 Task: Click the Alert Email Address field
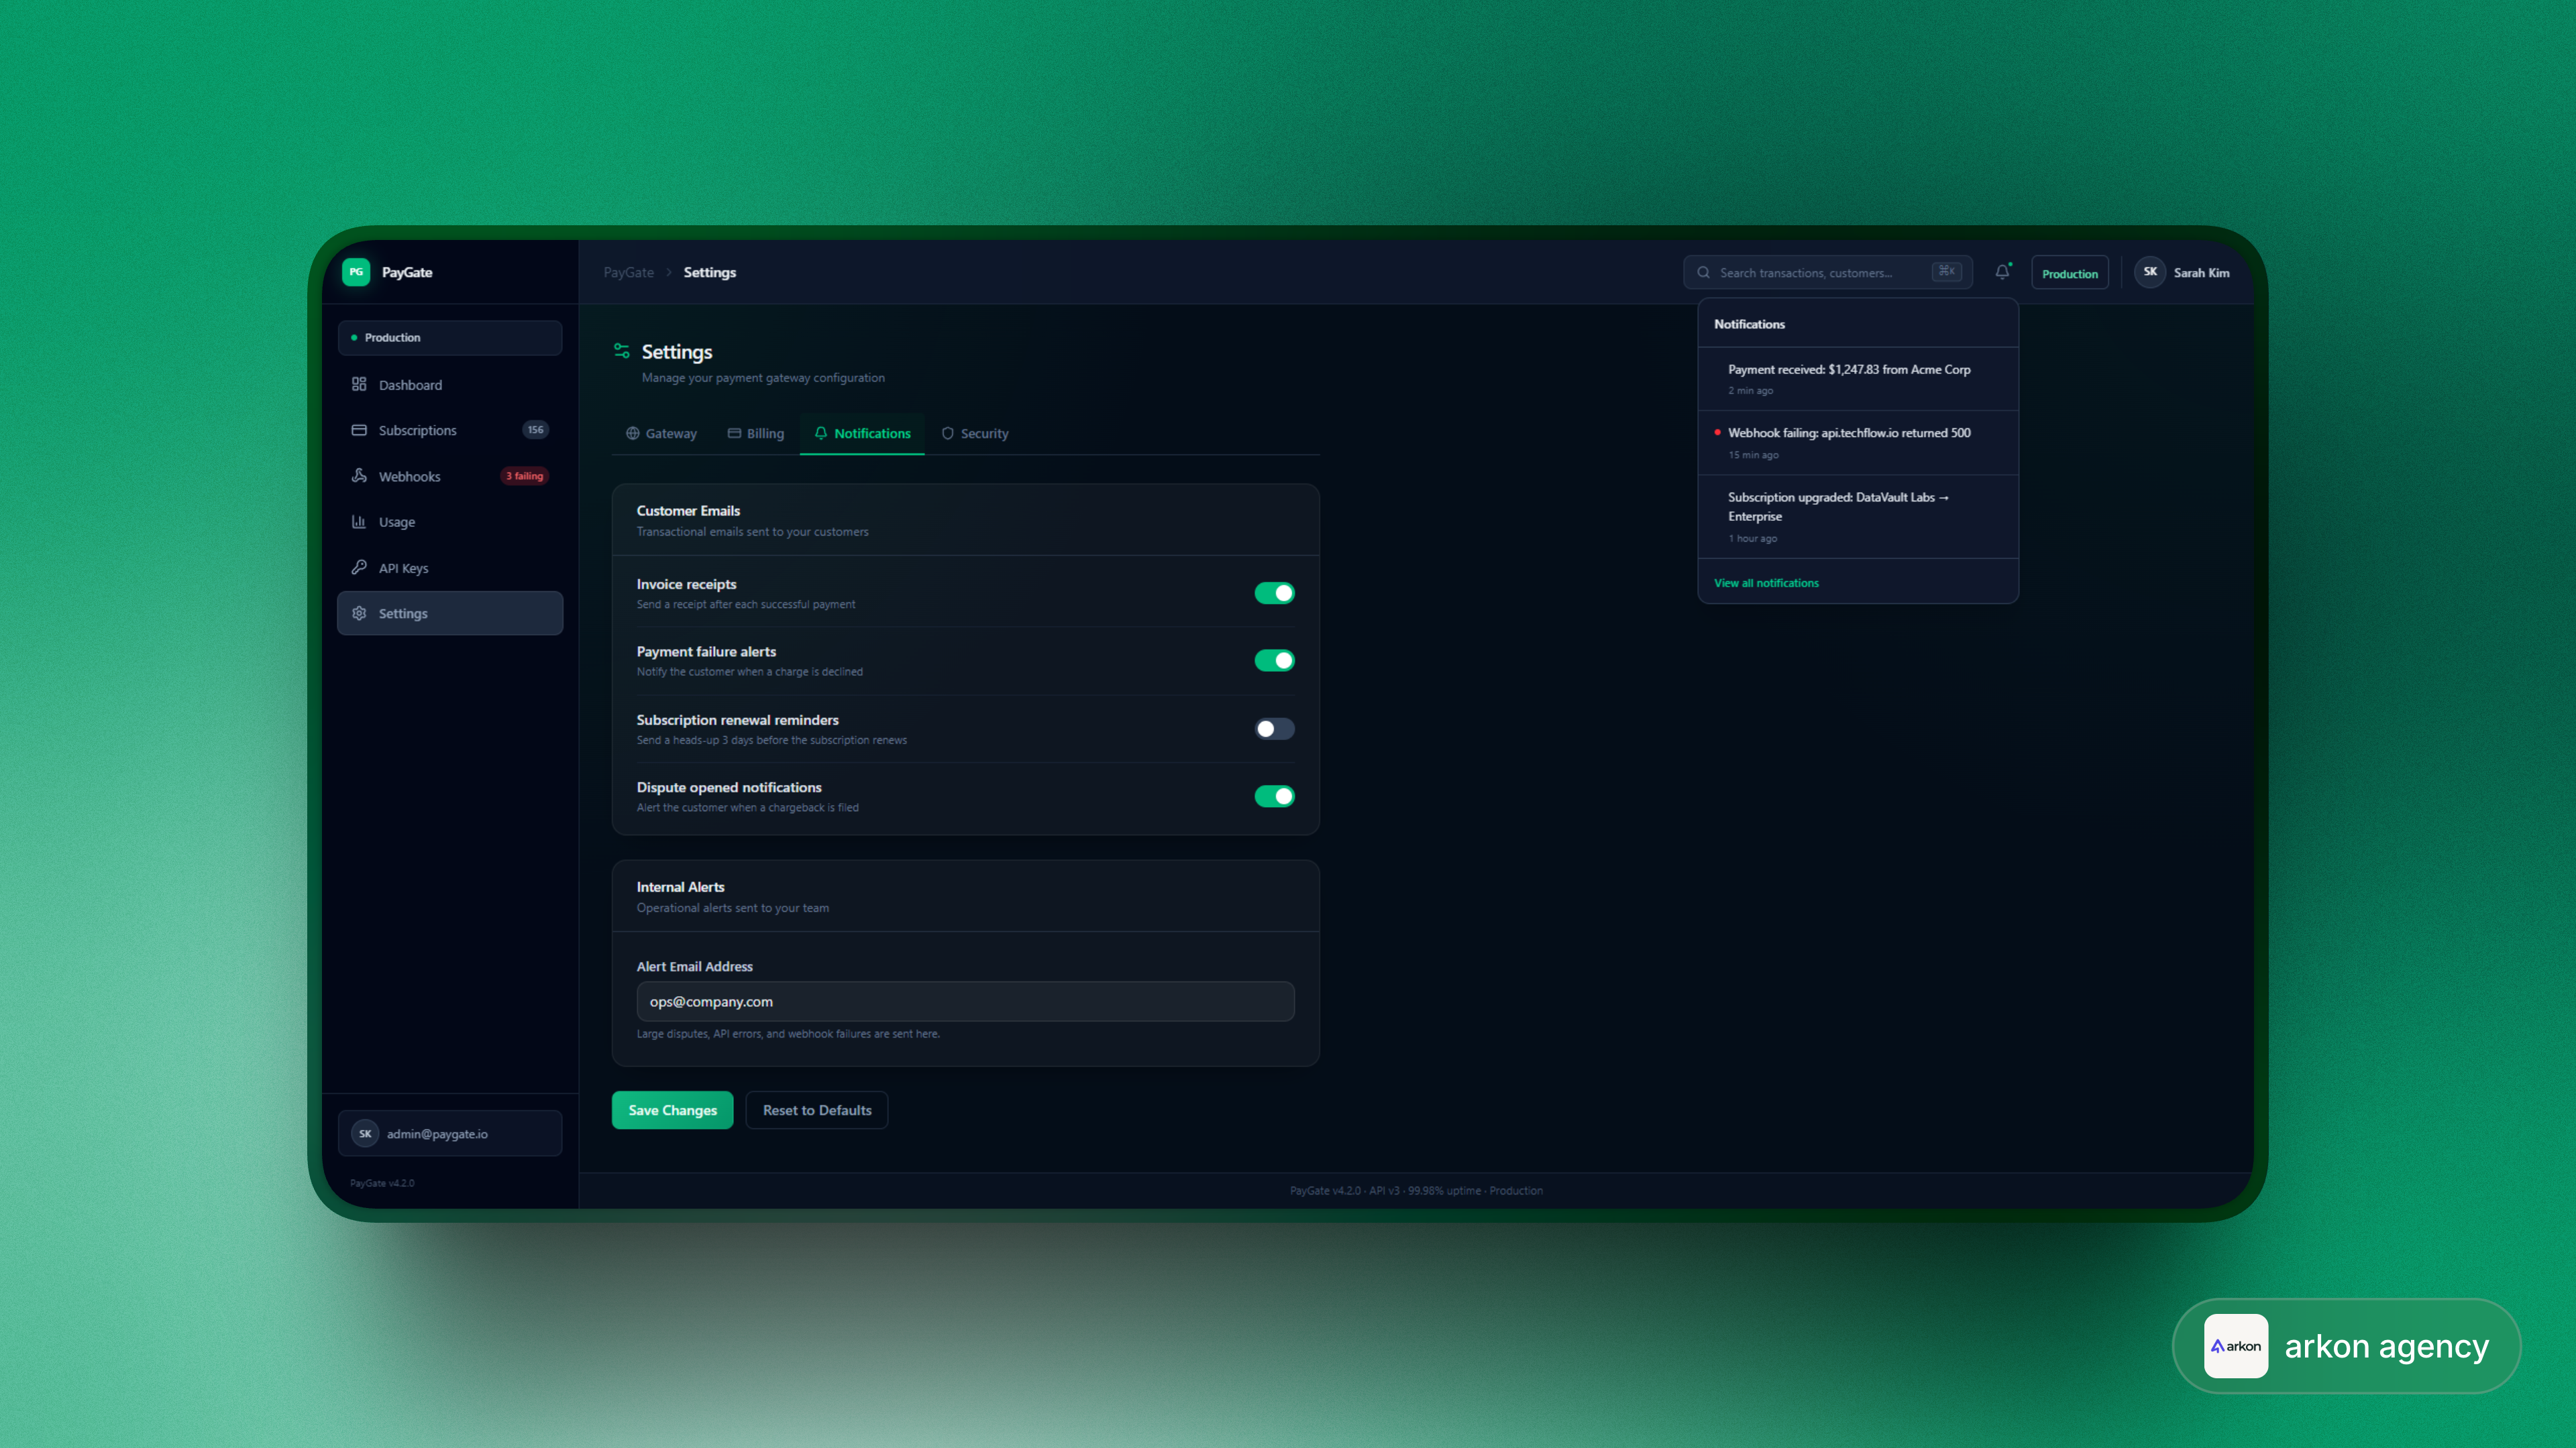coord(965,1002)
